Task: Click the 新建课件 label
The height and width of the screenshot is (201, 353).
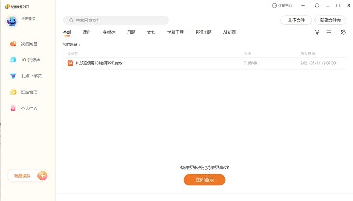Action: pyautogui.click(x=22, y=176)
